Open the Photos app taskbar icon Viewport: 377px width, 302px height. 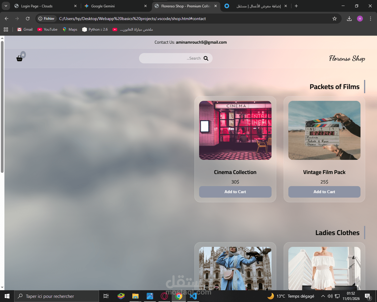tap(150, 296)
